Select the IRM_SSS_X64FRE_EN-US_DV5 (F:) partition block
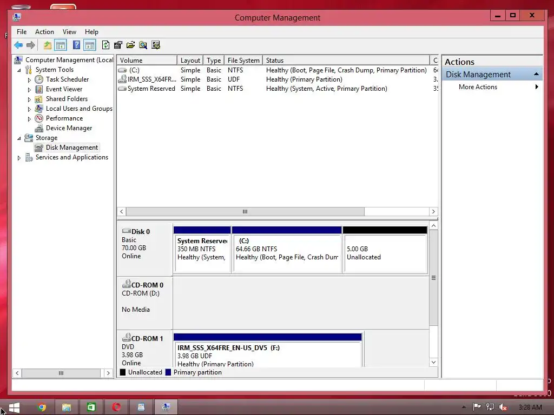The height and width of the screenshot is (415, 554). (x=267, y=350)
